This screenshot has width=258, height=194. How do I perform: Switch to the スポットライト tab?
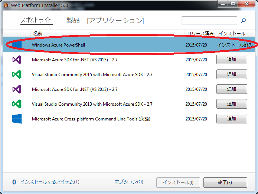coord(36,20)
